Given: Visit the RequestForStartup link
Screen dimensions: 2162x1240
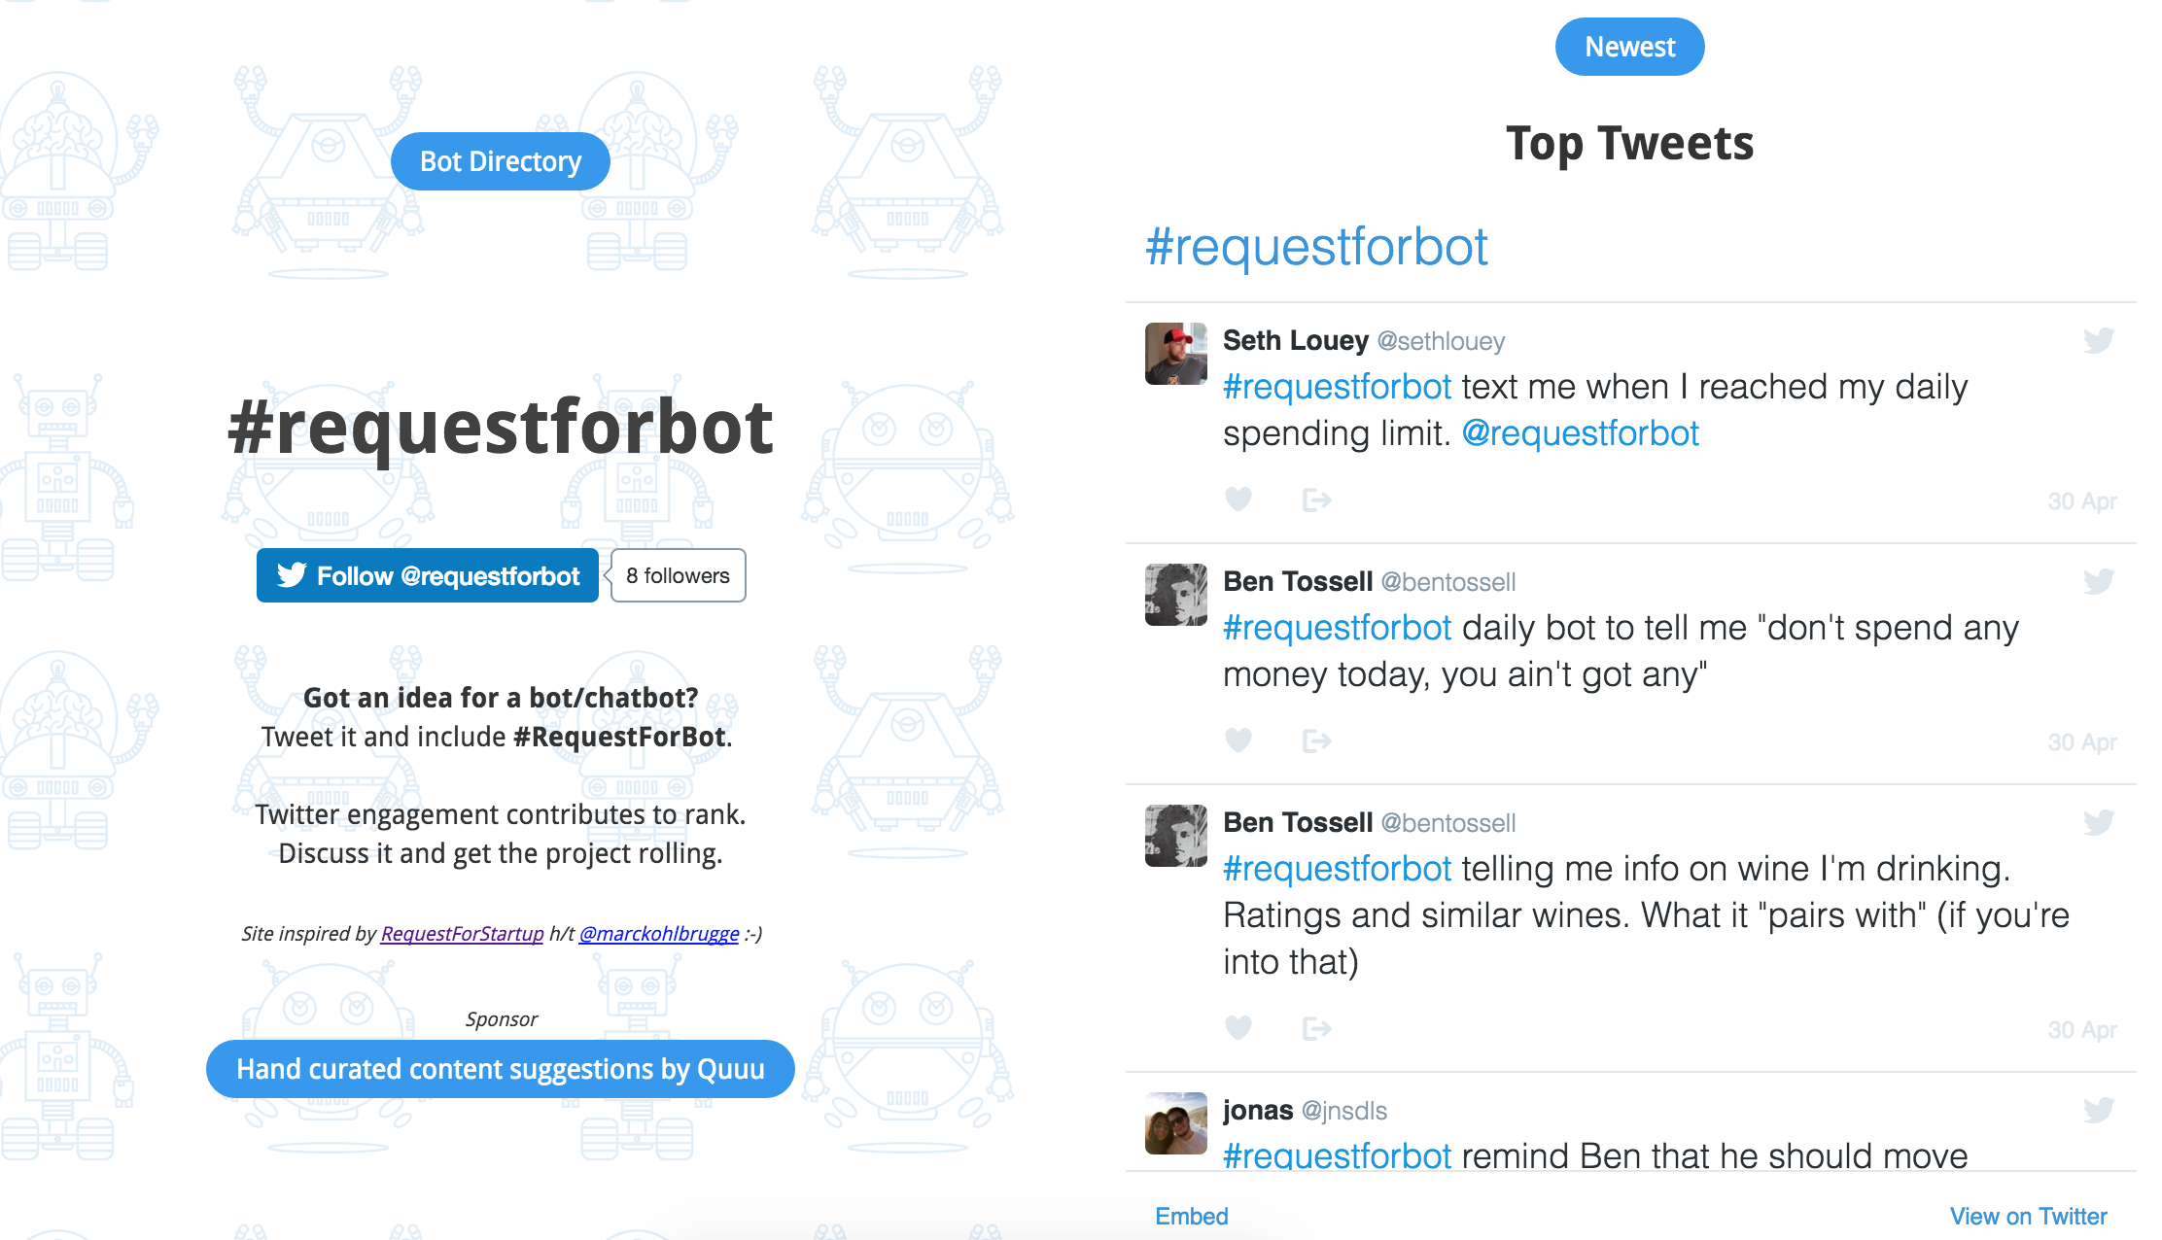Looking at the screenshot, I should [x=460, y=933].
